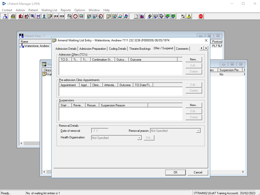Open the Waiting.List menu
Viewport: 260px width, 195px height.
49,10
